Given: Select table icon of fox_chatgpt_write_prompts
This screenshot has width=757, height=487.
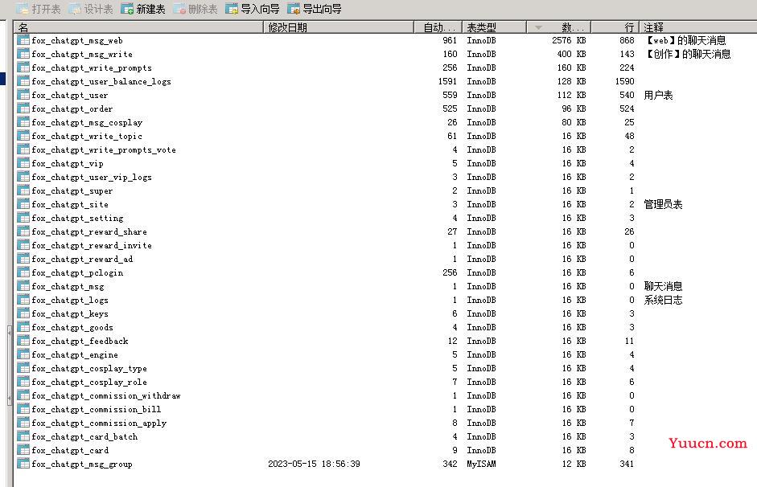Looking at the screenshot, I should pyautogui.click(x=23, y=68).
